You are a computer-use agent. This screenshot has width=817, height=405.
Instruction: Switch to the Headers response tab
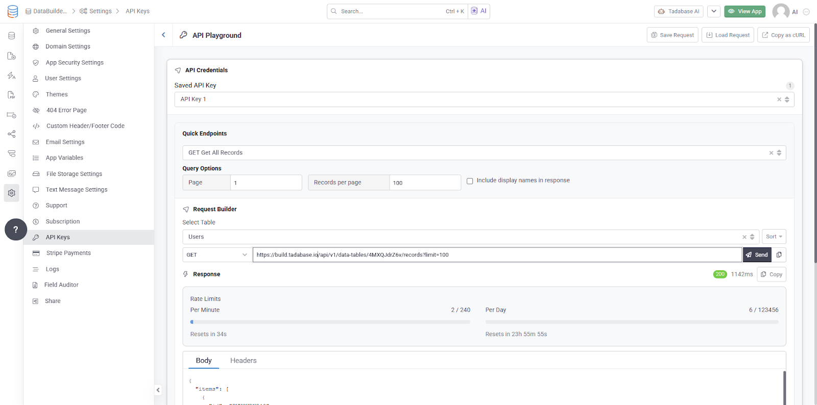coord(243,361)
